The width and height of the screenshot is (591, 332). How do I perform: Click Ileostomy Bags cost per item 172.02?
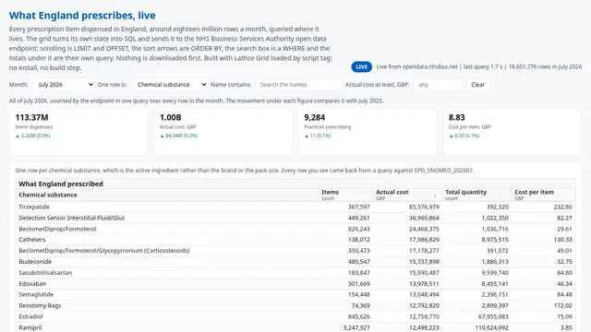click(562, 305)
